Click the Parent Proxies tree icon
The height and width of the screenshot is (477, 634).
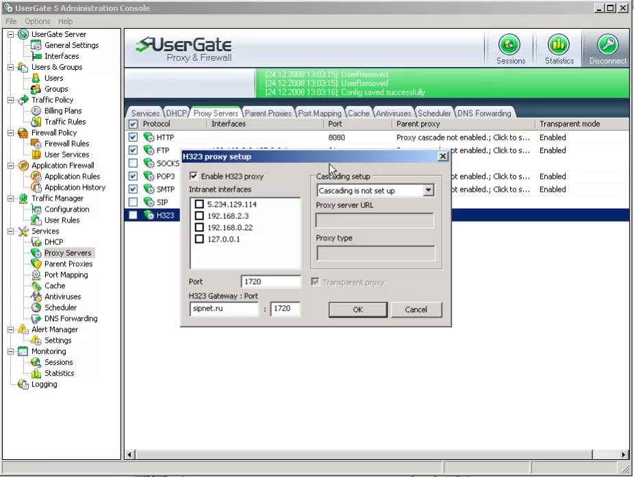[x=36, y=264]
